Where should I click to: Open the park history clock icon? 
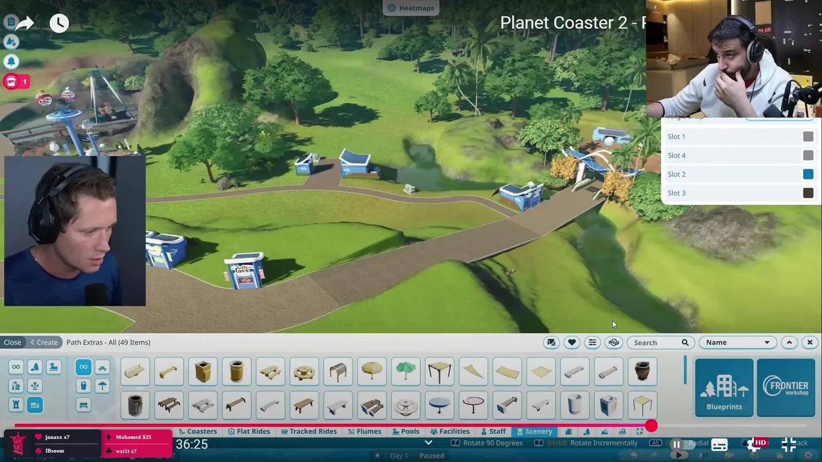pos(59,24)
